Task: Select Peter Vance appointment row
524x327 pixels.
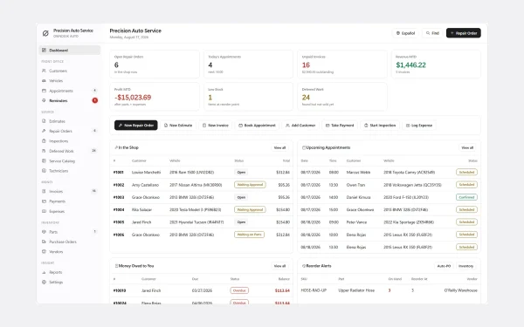Action: (x=389, y=221)
